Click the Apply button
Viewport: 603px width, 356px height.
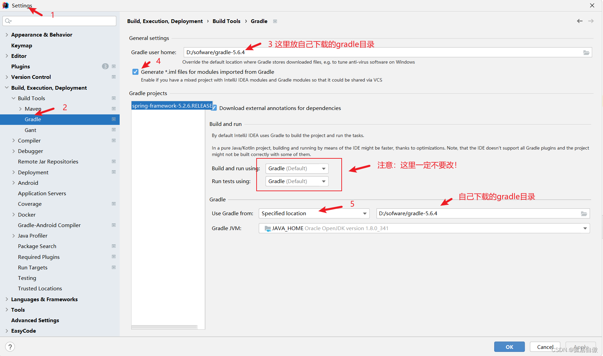point(581,347)
